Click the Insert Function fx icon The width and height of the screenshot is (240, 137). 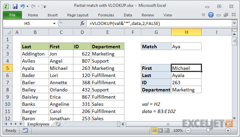(x=82, y=23)
